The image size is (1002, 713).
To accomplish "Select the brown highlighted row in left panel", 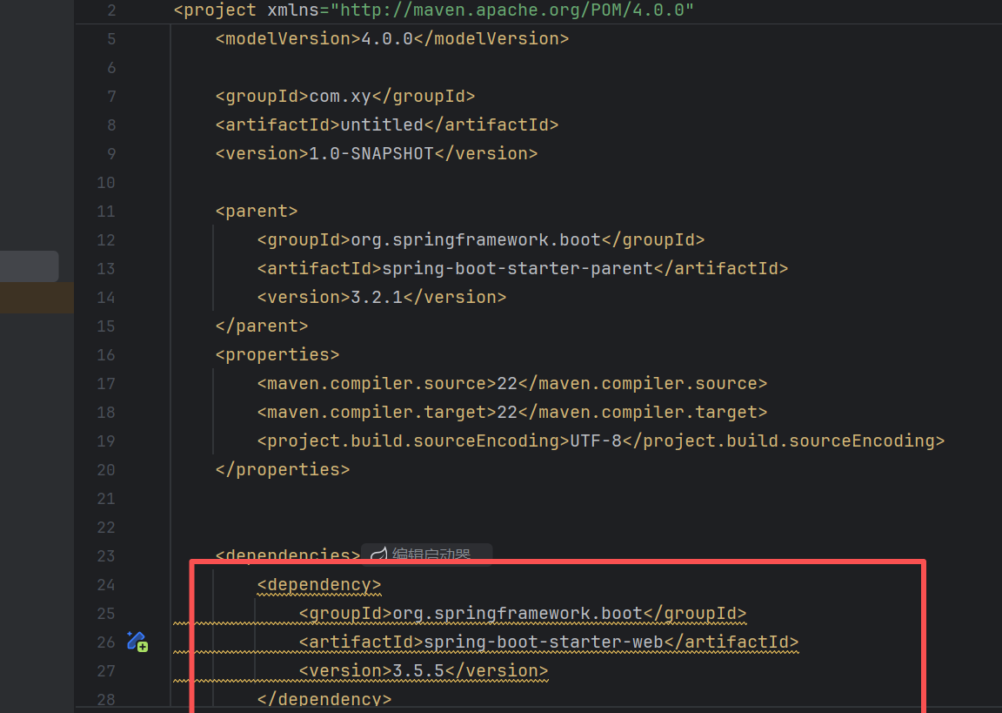I will (37, 297).
